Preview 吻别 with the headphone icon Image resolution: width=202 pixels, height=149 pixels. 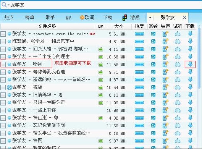[x=178, y=64]
